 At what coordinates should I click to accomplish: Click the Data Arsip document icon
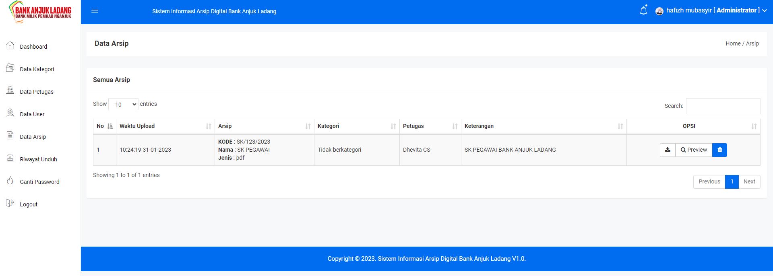click(x=10, y=136)
